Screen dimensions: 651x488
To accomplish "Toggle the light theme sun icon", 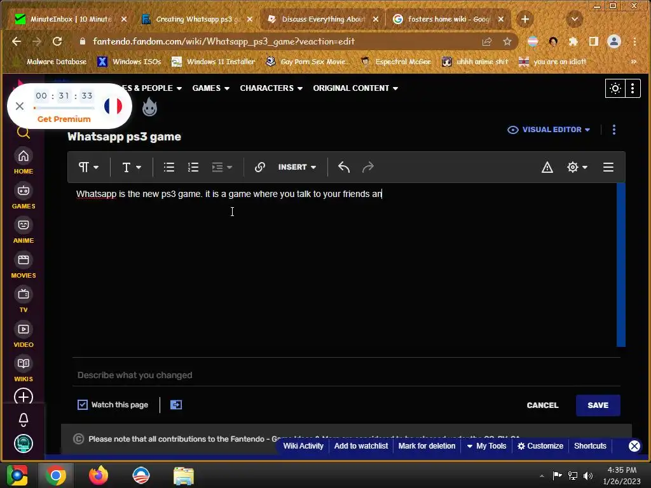I will [615, 88].
